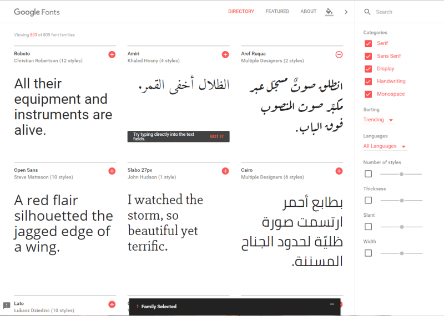Edit the Open Sans sample text
Screen dimensions: 444x316
point(63,223)
